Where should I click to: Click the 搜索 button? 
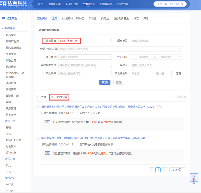pos(105,82)
